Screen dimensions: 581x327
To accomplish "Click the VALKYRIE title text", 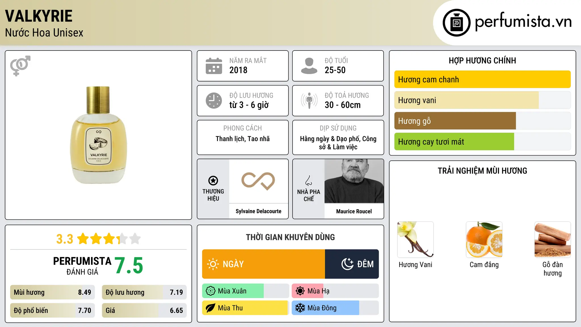I will click(39, 16).
